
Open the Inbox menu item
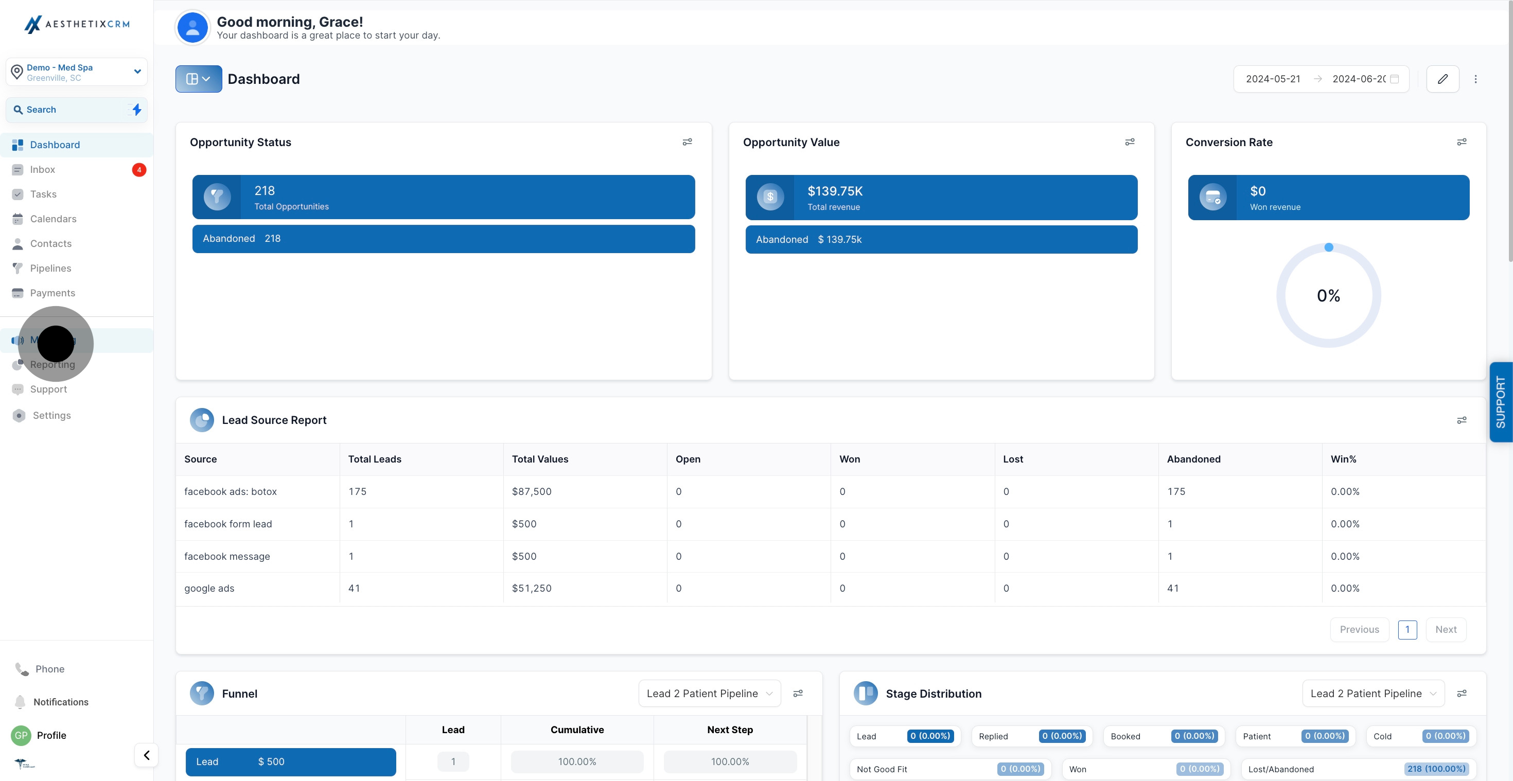(42, 170)
